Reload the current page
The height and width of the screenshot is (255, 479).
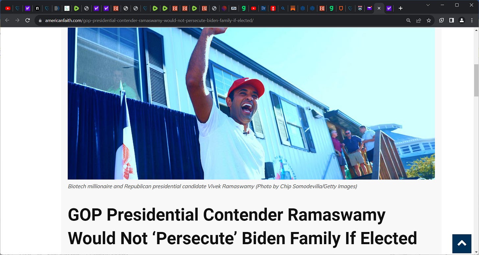pos(28,20)
